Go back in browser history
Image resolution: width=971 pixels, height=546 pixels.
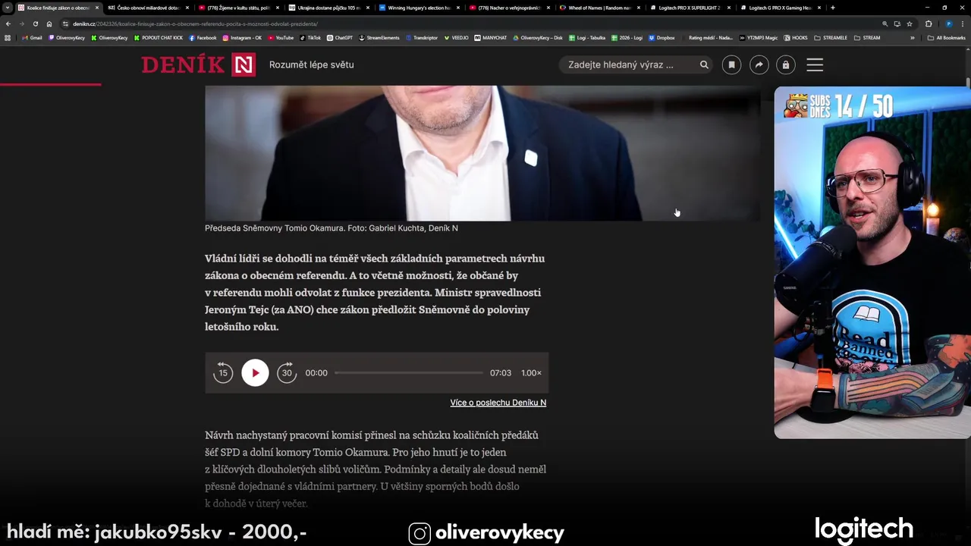(x=8, y=24)
